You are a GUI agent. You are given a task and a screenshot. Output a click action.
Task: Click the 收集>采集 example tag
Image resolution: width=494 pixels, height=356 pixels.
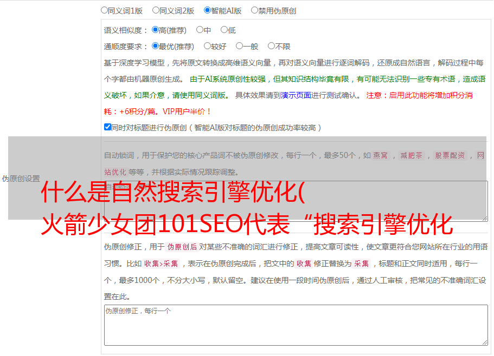click(161, 263)
